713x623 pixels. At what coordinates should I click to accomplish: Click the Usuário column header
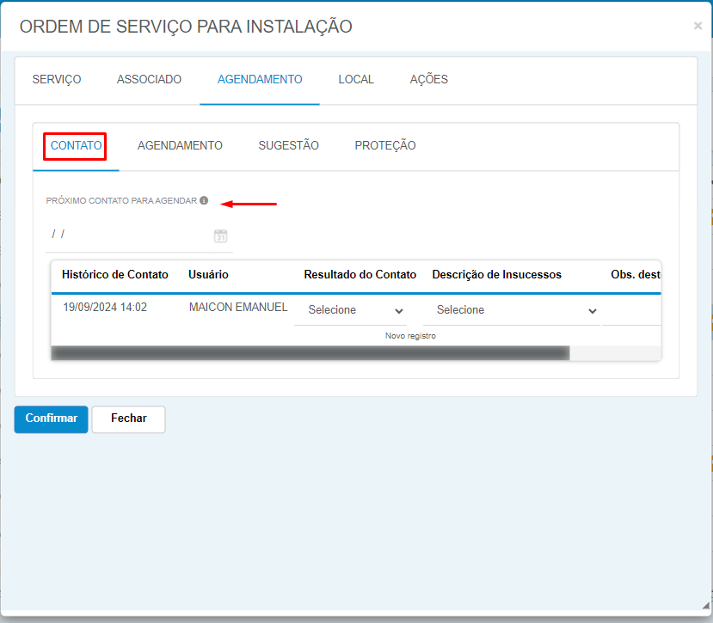click(x=208, y=274)
